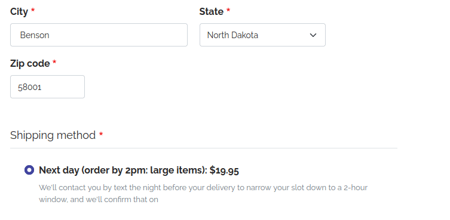This screenshot has width=450, height=220.
Task: Click the Shipping method heading
Action: (x=53, y=135)
